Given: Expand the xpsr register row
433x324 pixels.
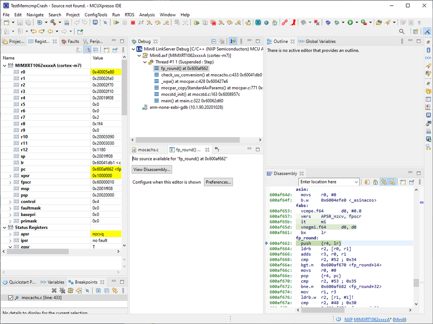Looking at the screenshot, I should point(10,176).
